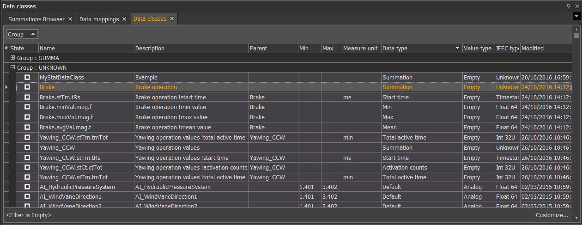Open the tab list dropdown arrow
Image resolution: width=582 pixels, height=225 pixels.
click(x=576, y=16)
